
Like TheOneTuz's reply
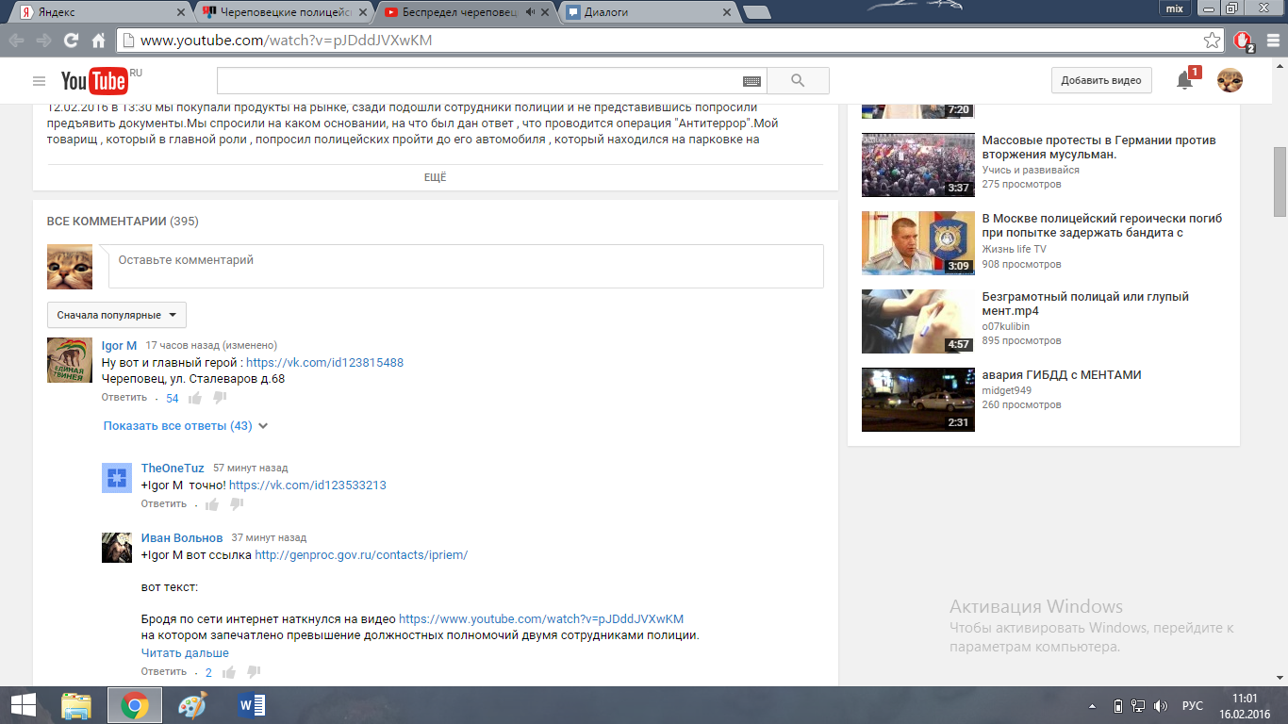[212, 504]
